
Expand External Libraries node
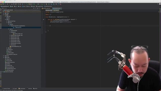pos(2,72)
